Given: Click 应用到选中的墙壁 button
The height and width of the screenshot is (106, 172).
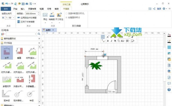Looking at the screenshot, I should click(x=27, y=18).
